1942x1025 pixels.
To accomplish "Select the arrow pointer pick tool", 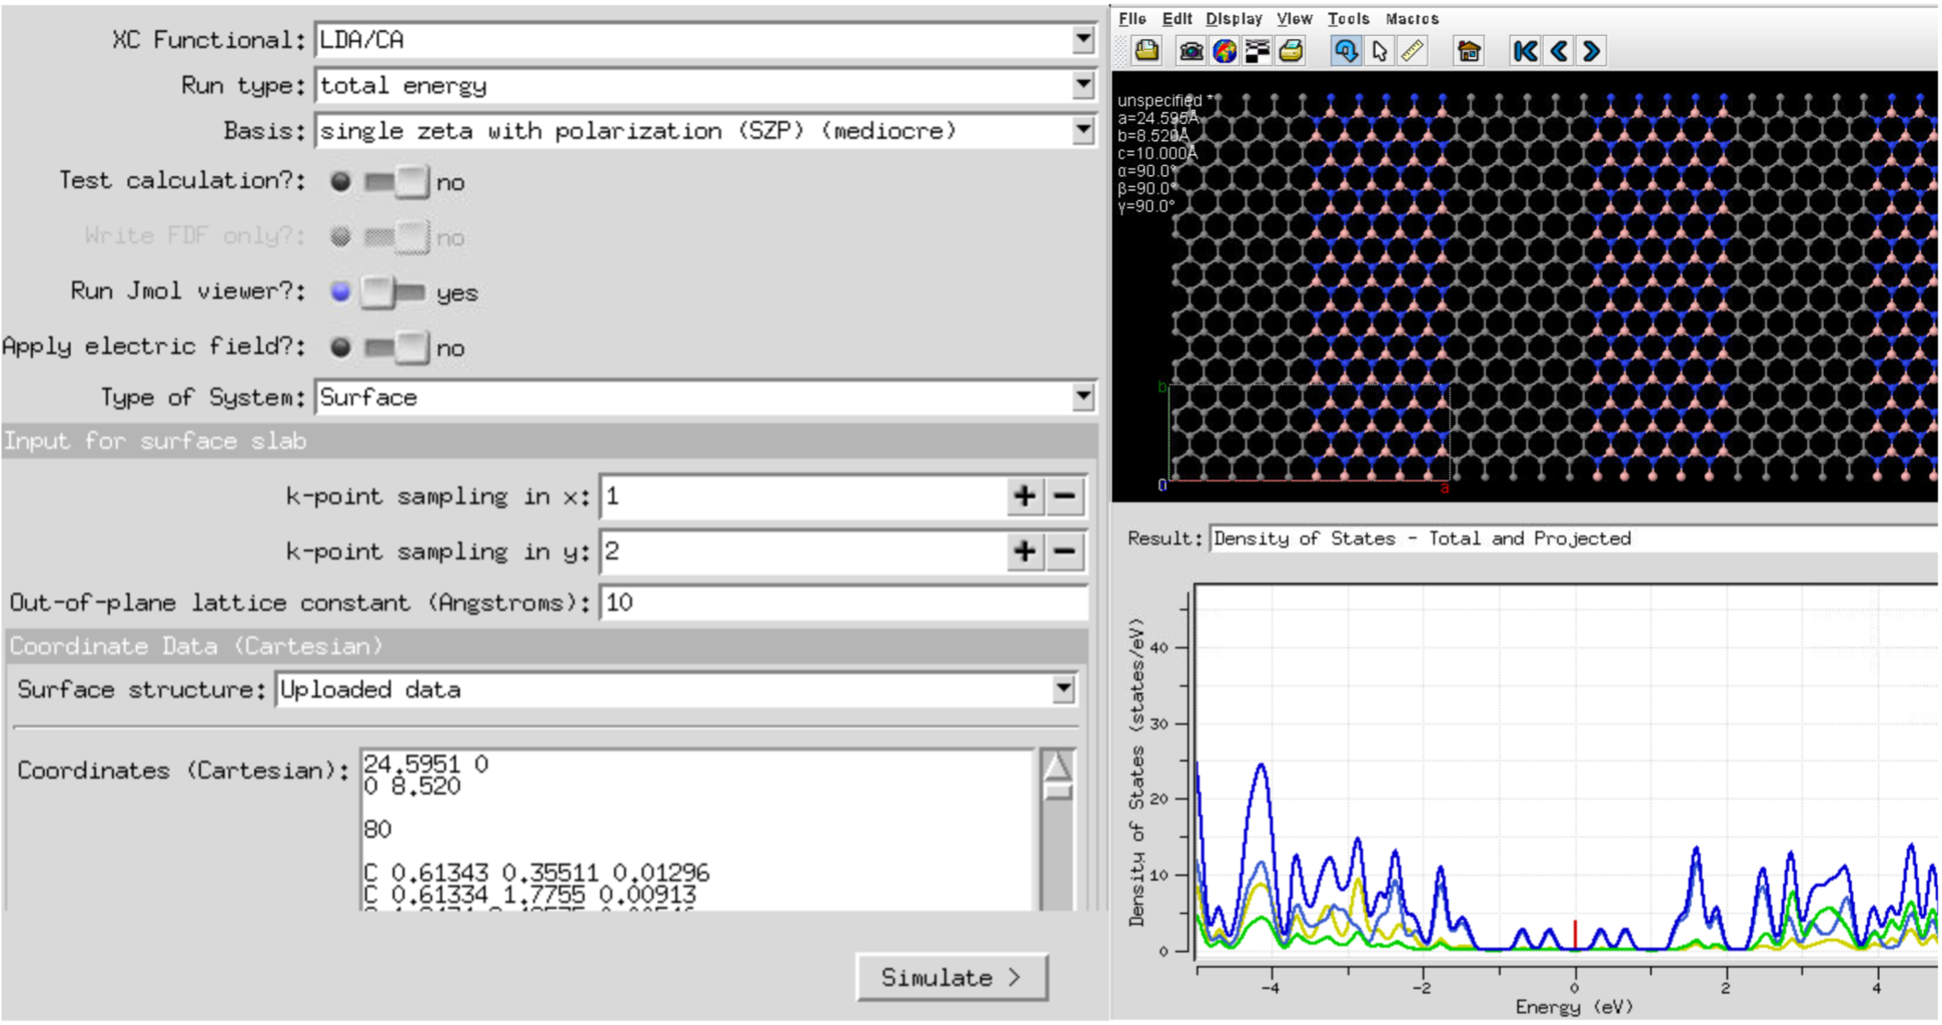I will pos(1380,51).
